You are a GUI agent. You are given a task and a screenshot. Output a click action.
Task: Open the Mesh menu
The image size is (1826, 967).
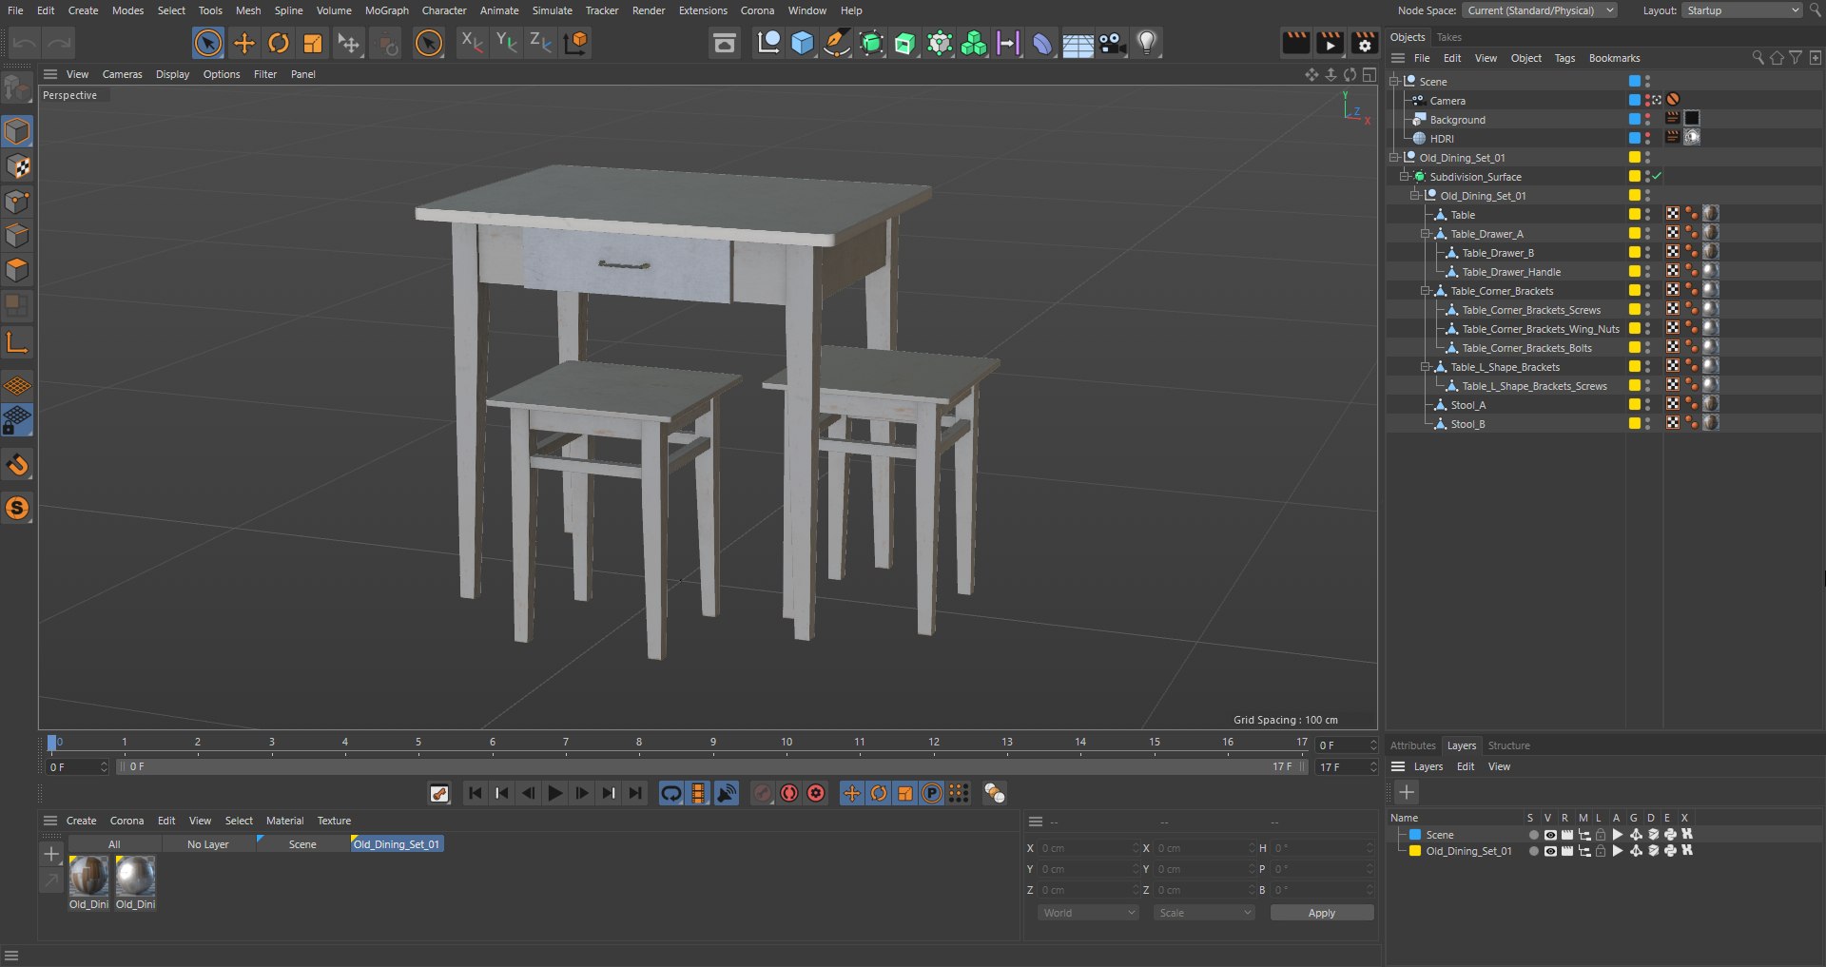point(248,10)
